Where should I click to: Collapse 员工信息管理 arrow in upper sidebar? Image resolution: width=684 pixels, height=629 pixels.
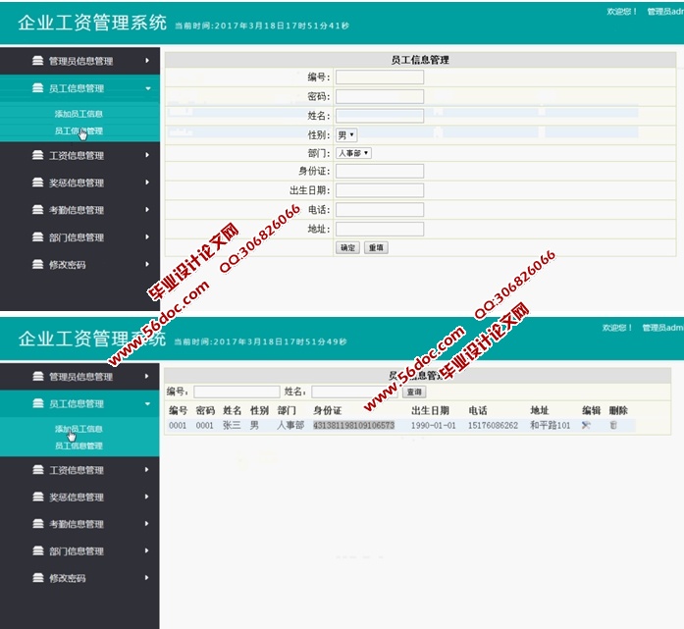pos(148,88)
